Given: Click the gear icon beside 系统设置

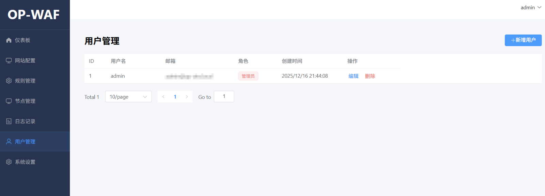Looking at the screenshot, I should tap(9, 162).
